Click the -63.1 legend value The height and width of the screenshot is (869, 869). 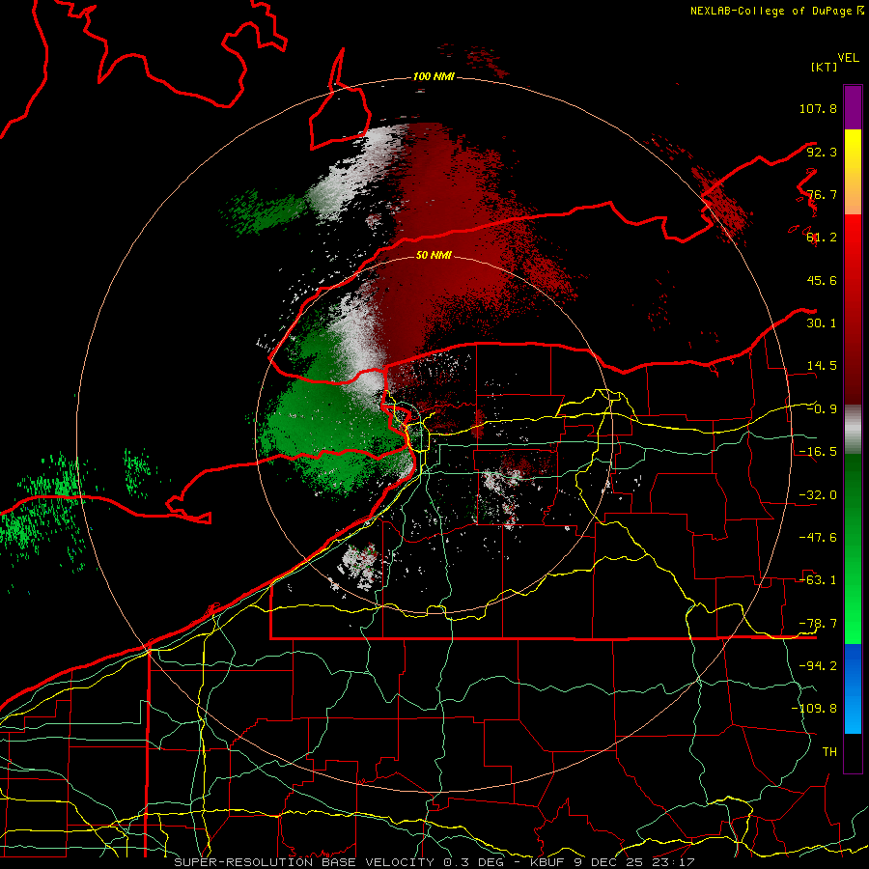[x=818, y=580]
